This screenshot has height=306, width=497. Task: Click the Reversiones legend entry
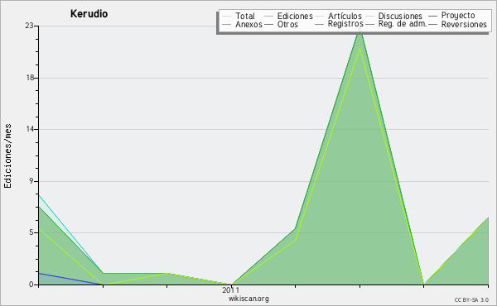(x=464, y=24)
